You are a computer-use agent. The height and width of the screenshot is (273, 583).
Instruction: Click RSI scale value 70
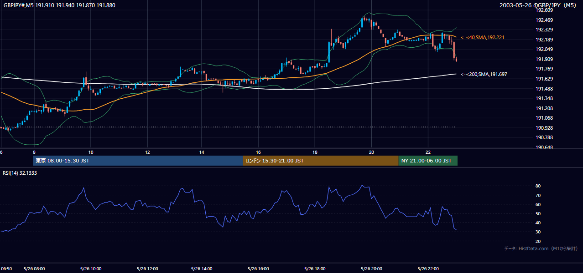pyautogui.click(x=538, y=195)
